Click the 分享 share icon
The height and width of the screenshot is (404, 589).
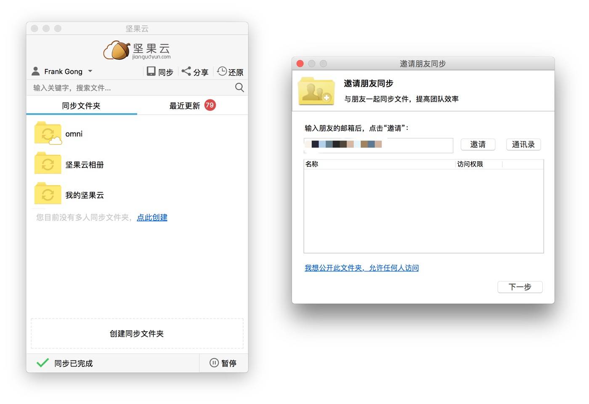click(186, 71)
